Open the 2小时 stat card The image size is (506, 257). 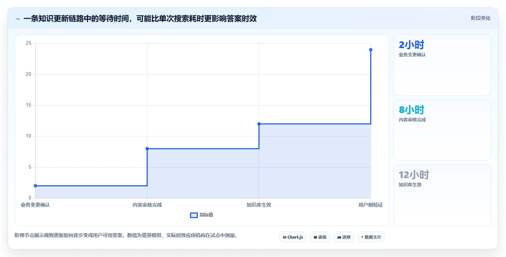(442, 65)
